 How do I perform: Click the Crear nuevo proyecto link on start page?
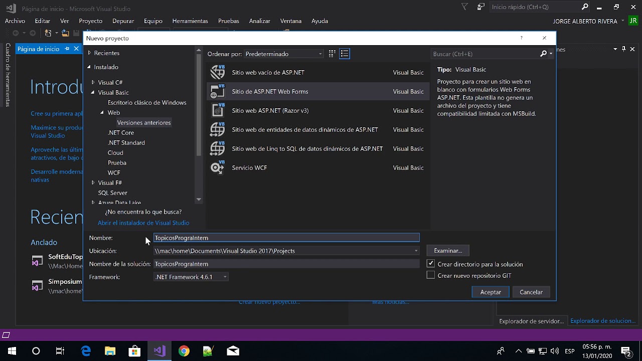tap(269, 302)
